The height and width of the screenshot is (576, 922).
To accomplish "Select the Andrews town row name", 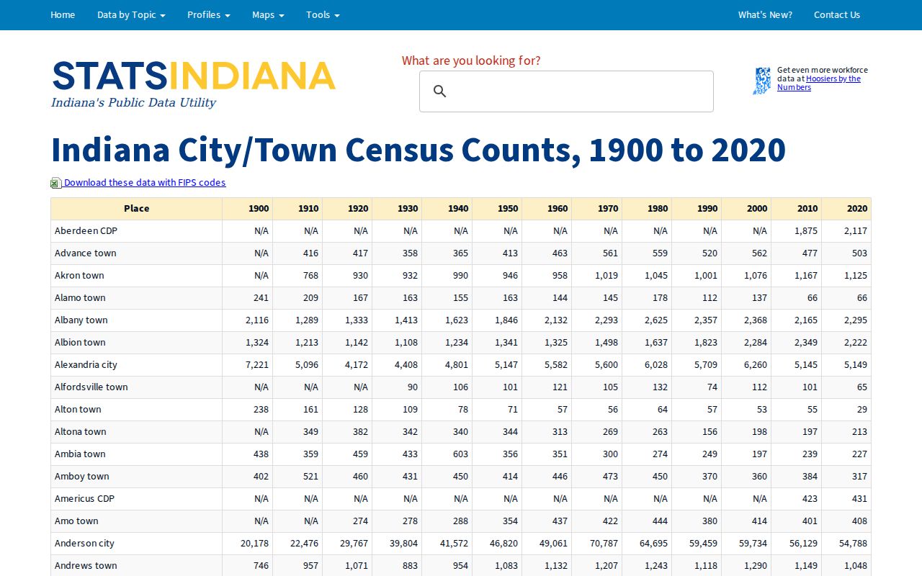I will click(x=86, y=565).
